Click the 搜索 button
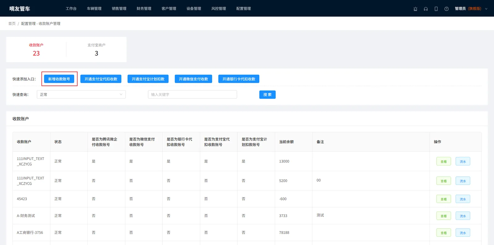This screenshot has height=245, width=494. (x=267, y=95)
